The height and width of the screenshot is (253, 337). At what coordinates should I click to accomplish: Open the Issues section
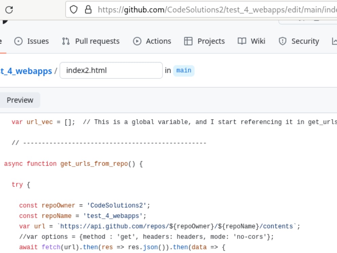click(37, 41)
